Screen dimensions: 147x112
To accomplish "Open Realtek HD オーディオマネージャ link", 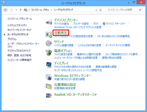I will (76, 95).
